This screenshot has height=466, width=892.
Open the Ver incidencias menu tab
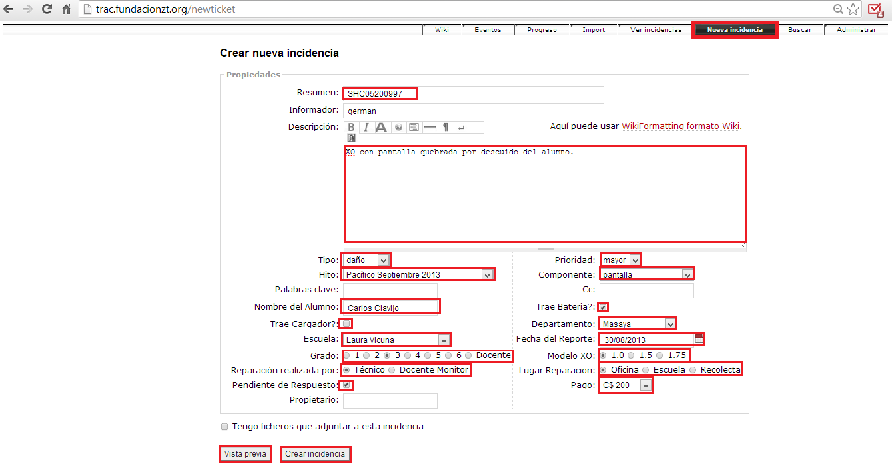coord(656,30)
